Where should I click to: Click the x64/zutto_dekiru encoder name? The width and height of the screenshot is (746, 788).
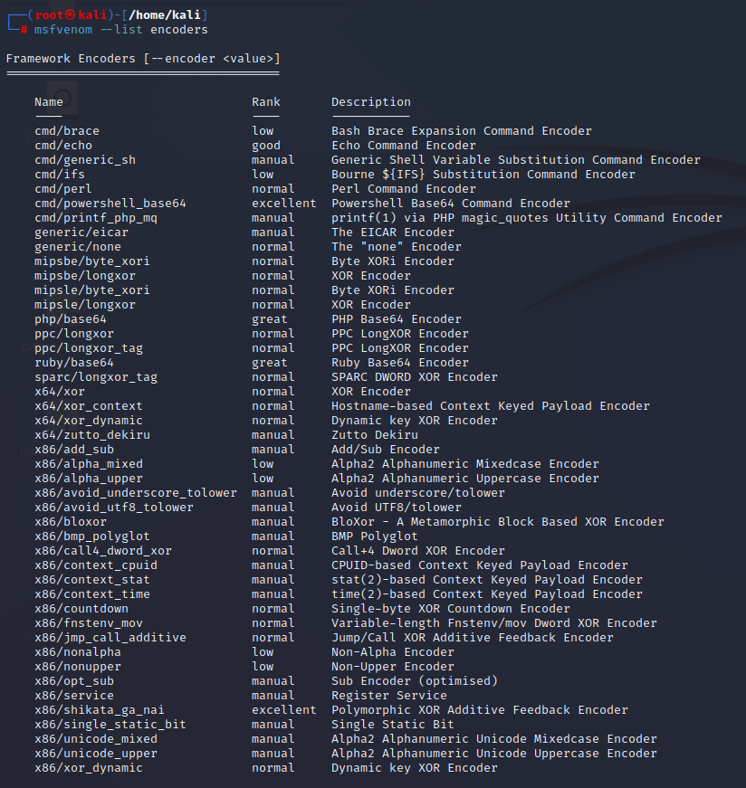tap(92, 434)
